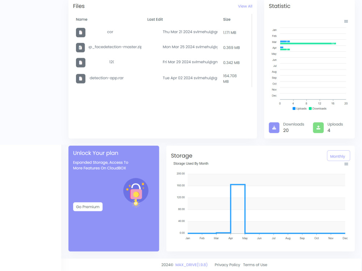The width and height of the screenshot is (362, 271).
Task: Click the file icon next to the cor file
Action: tap(80, 32)
